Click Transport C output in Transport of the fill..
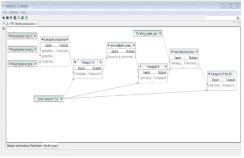The height and width of the screenshot is (158, 244). pyautogui.click(x=229, y=85)
